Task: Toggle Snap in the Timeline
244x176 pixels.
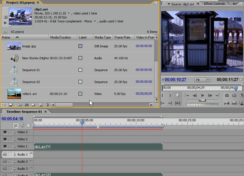Action: pos(15,125)
